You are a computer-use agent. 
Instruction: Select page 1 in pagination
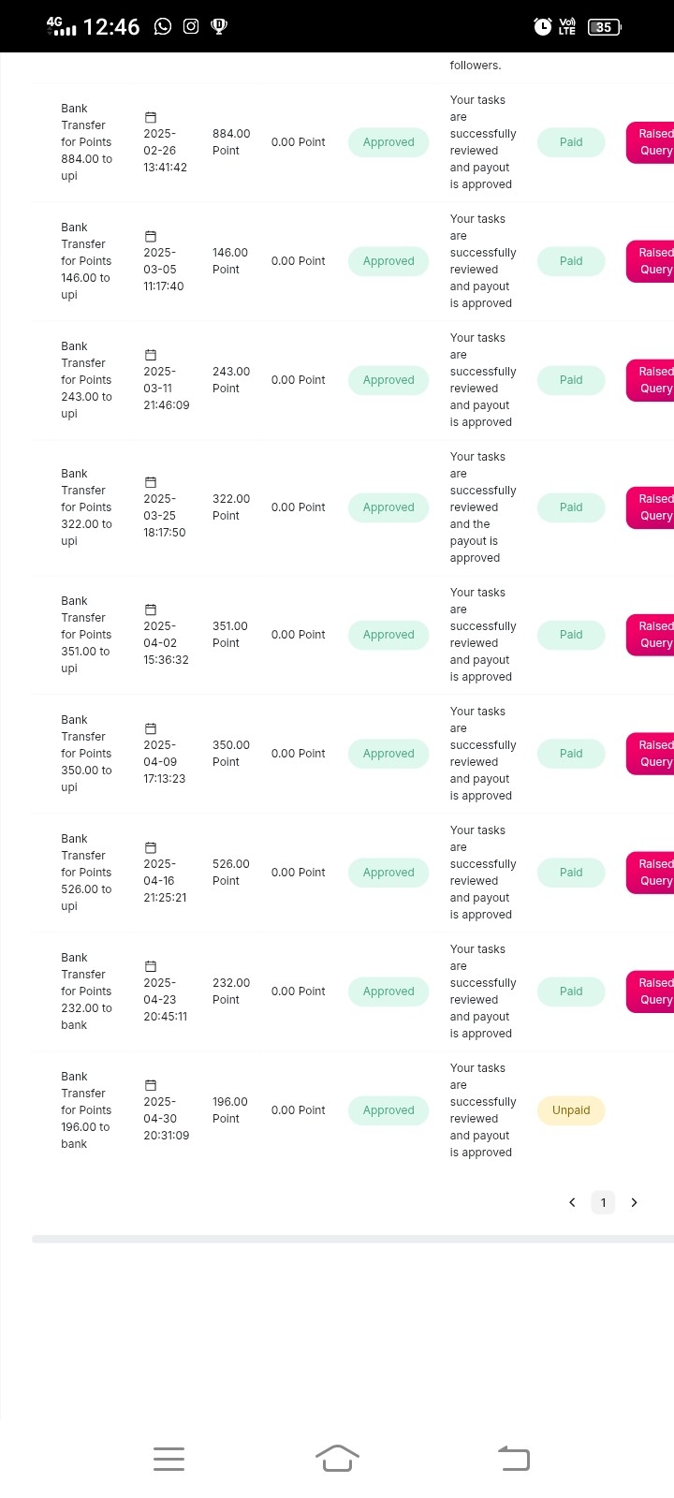tap(603, 1202)
